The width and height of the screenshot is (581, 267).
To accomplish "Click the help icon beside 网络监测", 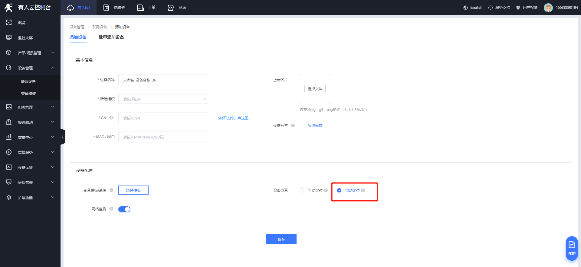I will [111, 209].
